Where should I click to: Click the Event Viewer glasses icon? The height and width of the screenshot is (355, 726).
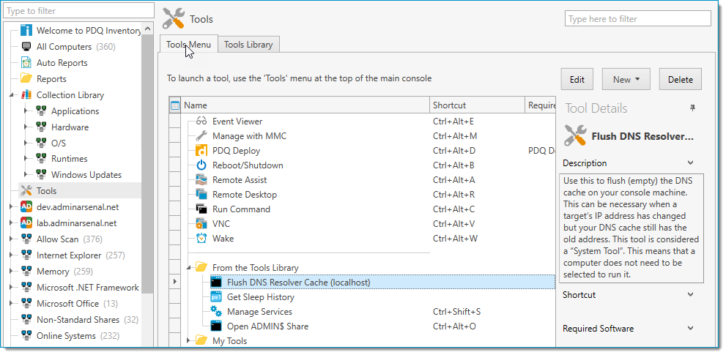(x=201, y=122)
